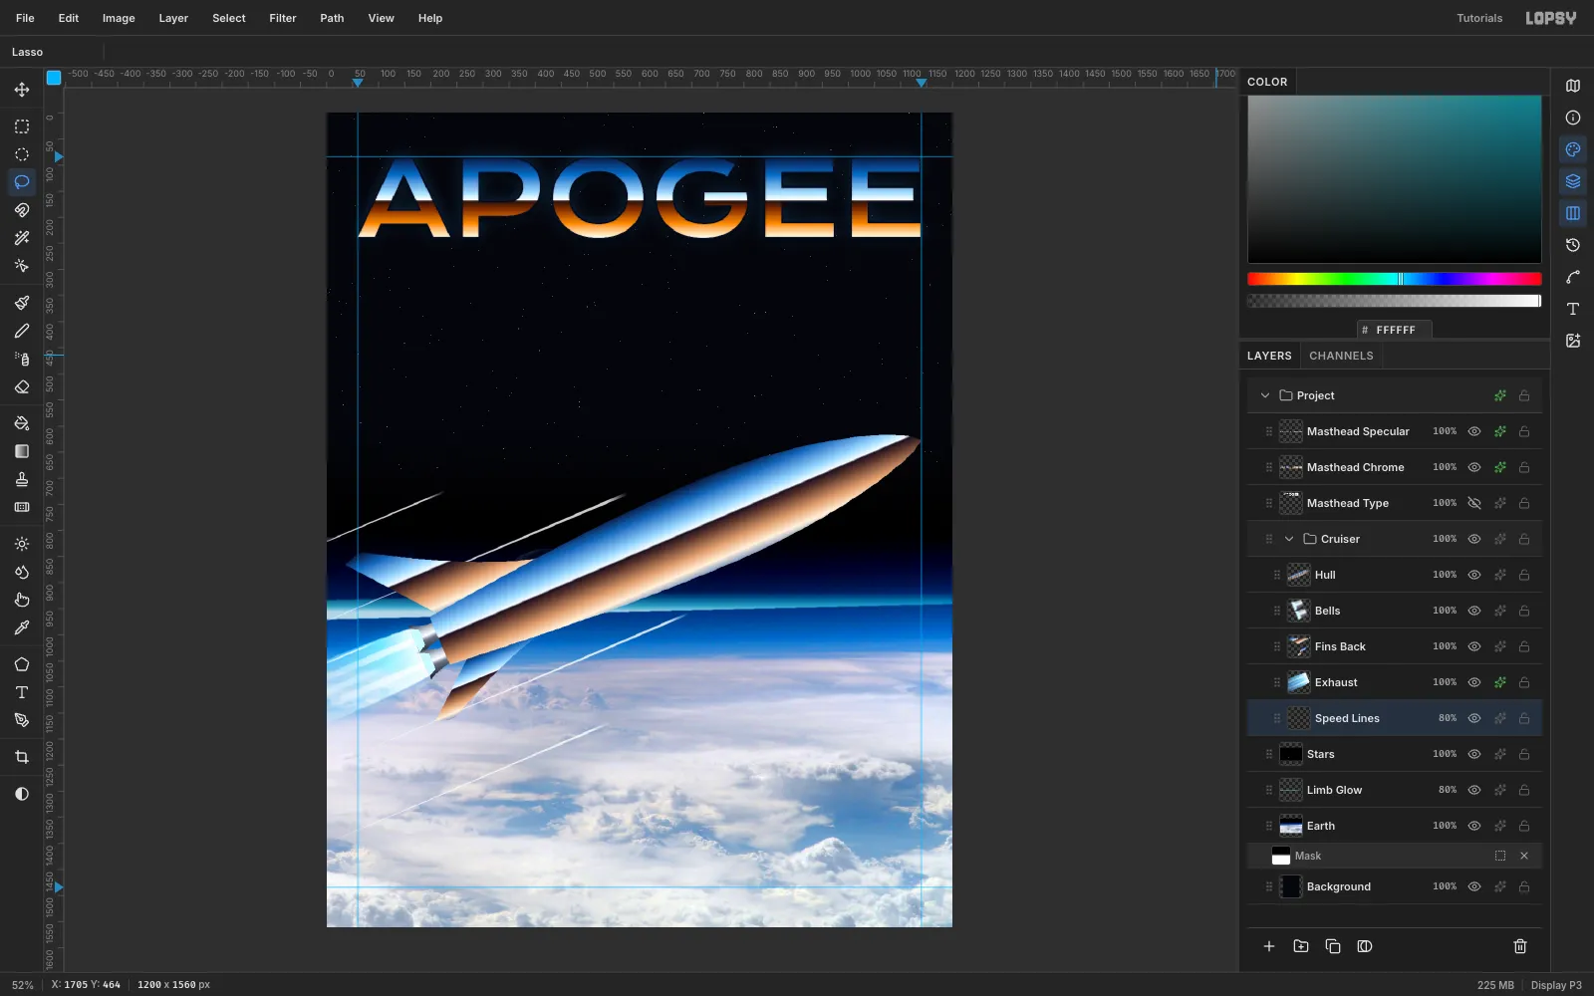Select the Pen tool
This screenshot has width=1594, height=996.
coord(22,720)
